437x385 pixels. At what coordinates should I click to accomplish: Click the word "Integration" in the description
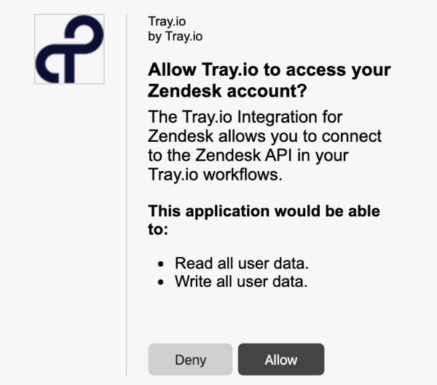point(277,117)
